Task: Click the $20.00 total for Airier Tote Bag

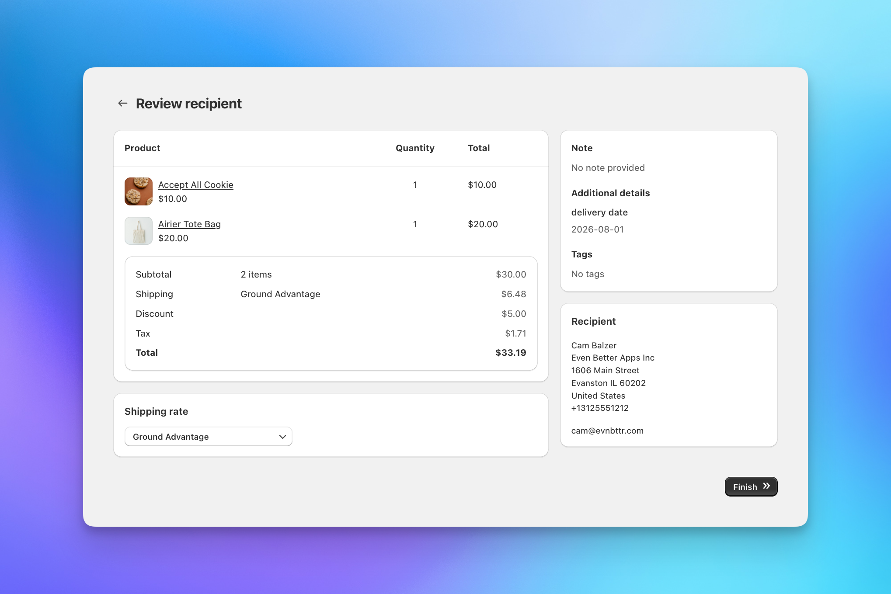Action: click(483, 224)
